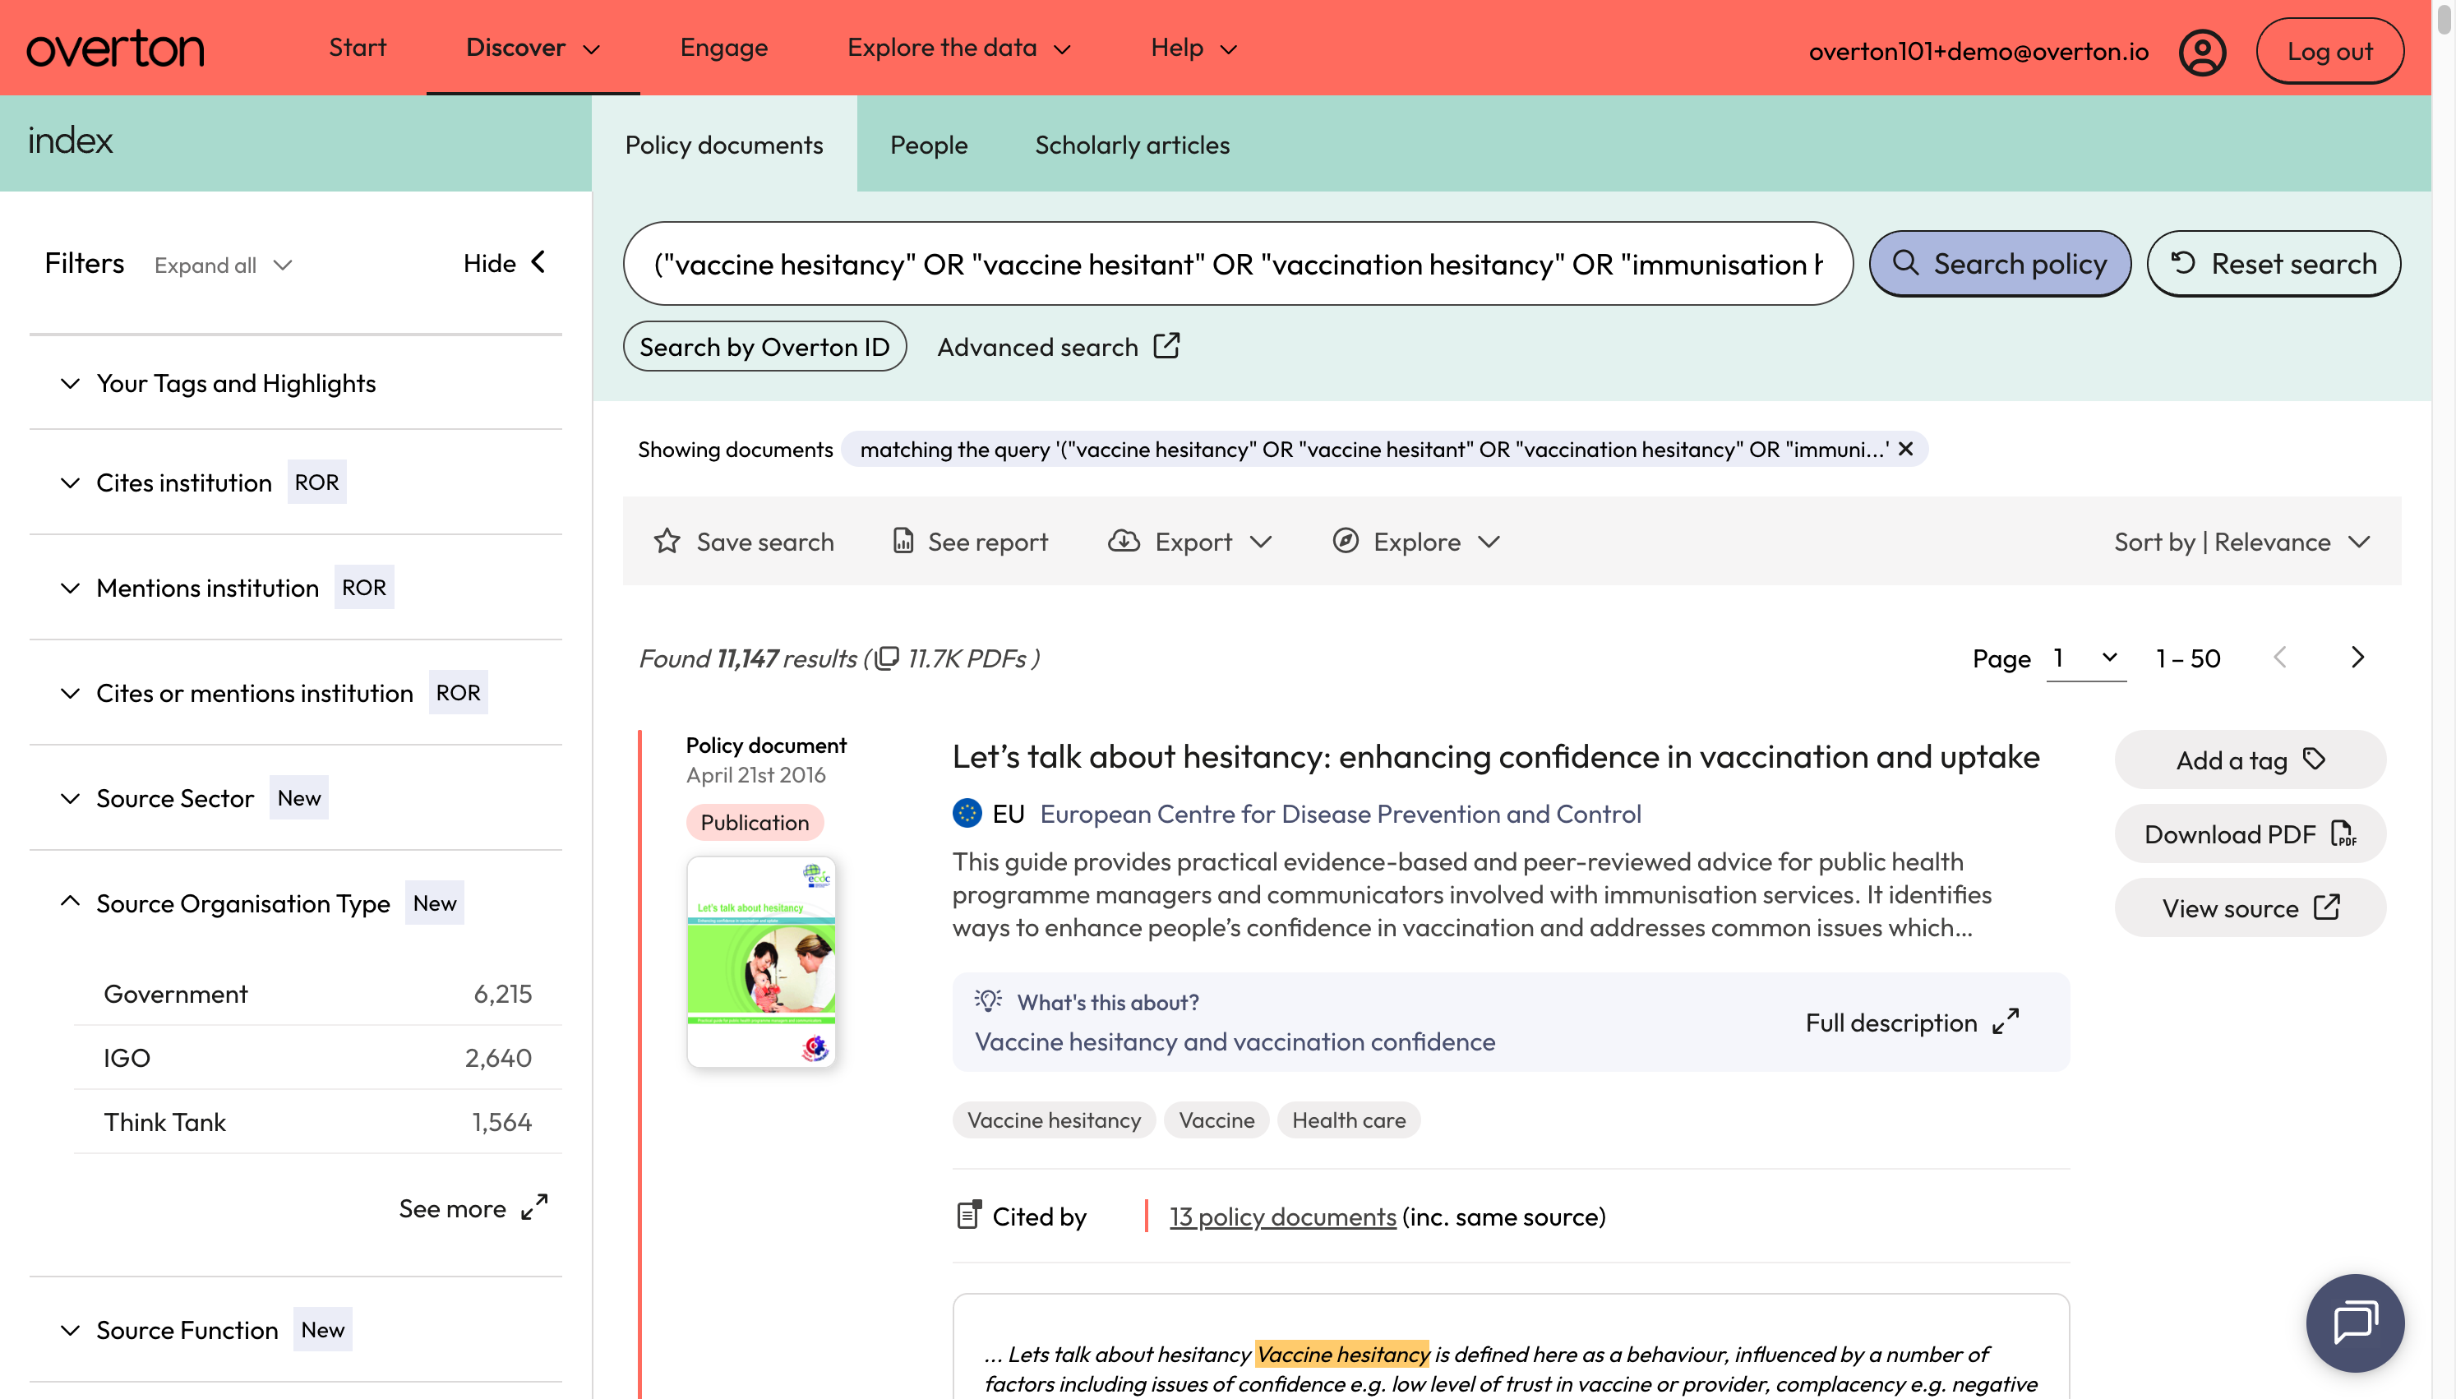Image resolution: width=2456 pixels, height=1399 pixels.
Task: Click the See more expand icon
Action: pos(534,1207)
